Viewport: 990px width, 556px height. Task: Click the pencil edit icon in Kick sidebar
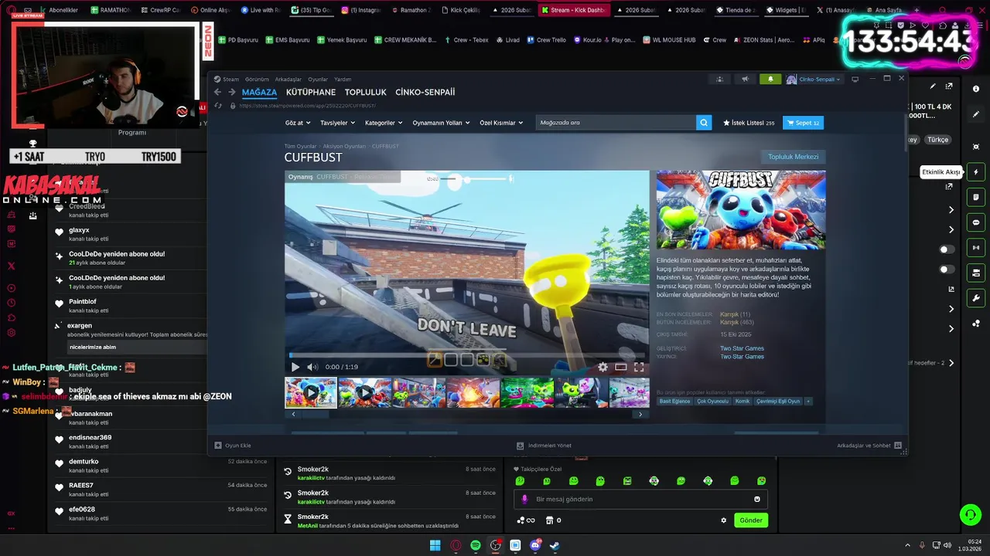click(x=976, y=114)
